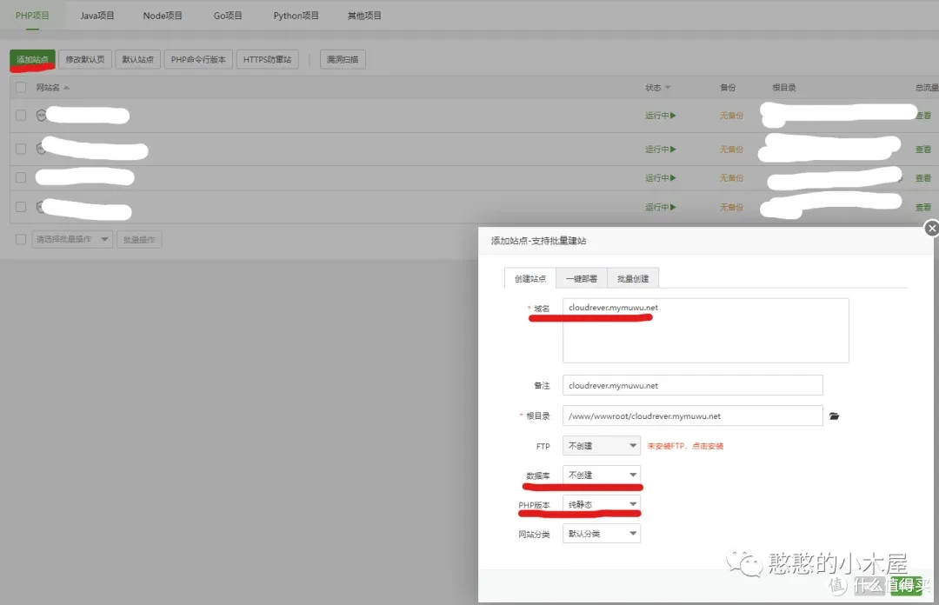This screenshot has width=939, height=605.
Task: Select the 创建站点 tab in dialog
Action: [530, 278]
